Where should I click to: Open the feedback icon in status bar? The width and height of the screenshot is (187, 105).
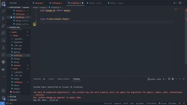[x=180, y=103]
